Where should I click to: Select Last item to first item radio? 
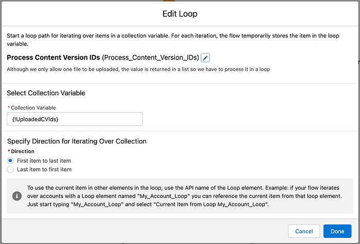pos(10,169)
